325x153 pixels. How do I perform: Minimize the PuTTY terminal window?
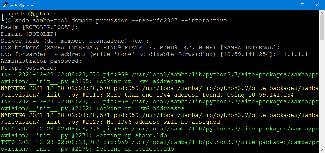coord(288,5)
